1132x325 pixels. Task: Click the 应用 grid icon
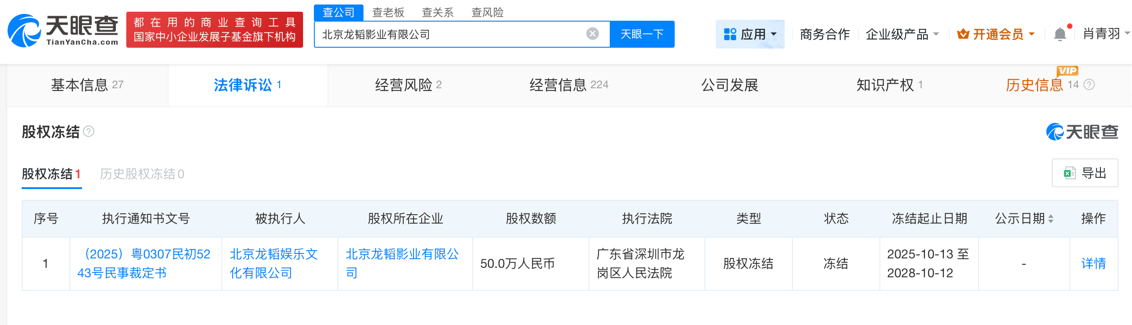[730, 34]
